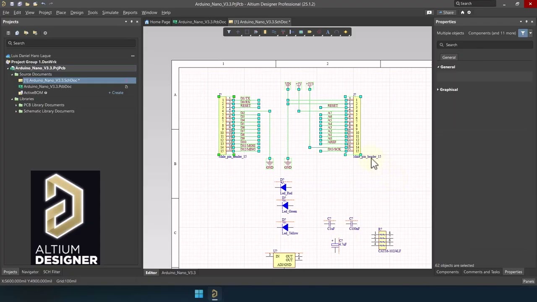
Task: Select Arduino_Nano_V3.3.PcbDoc in project tree
Action: tap(47, 86)
